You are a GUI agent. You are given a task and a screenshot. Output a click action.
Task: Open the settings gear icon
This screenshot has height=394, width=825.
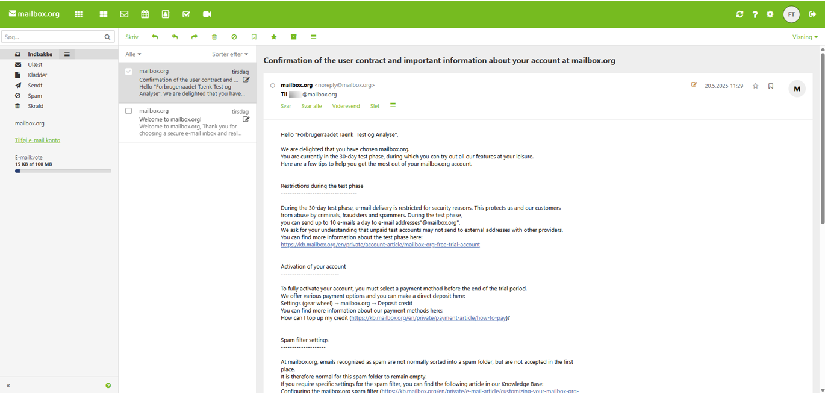tap(770, 14)
